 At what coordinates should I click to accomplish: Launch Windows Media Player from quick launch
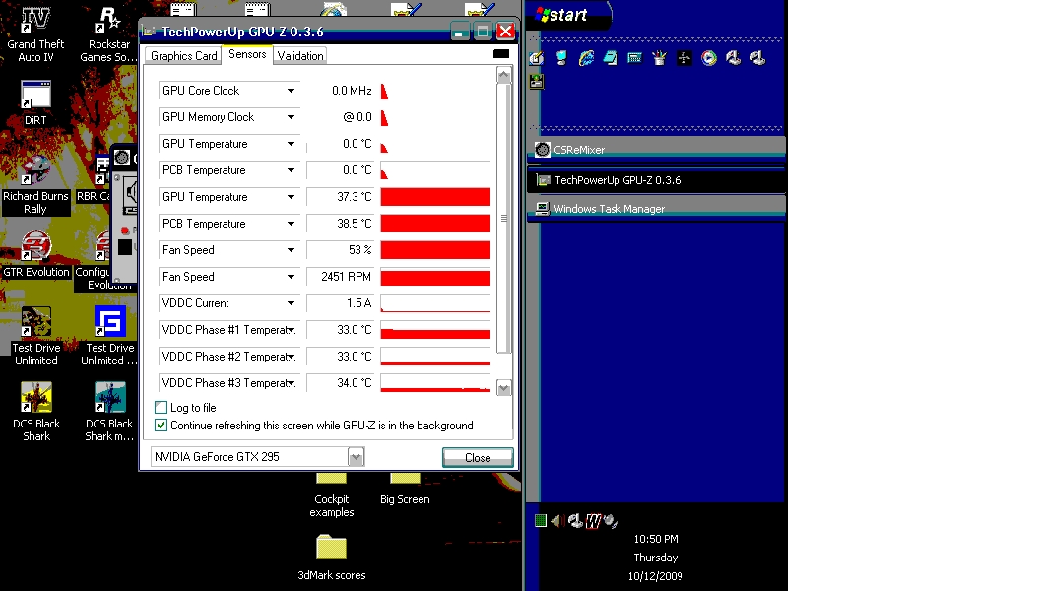[x=708, y=58]
